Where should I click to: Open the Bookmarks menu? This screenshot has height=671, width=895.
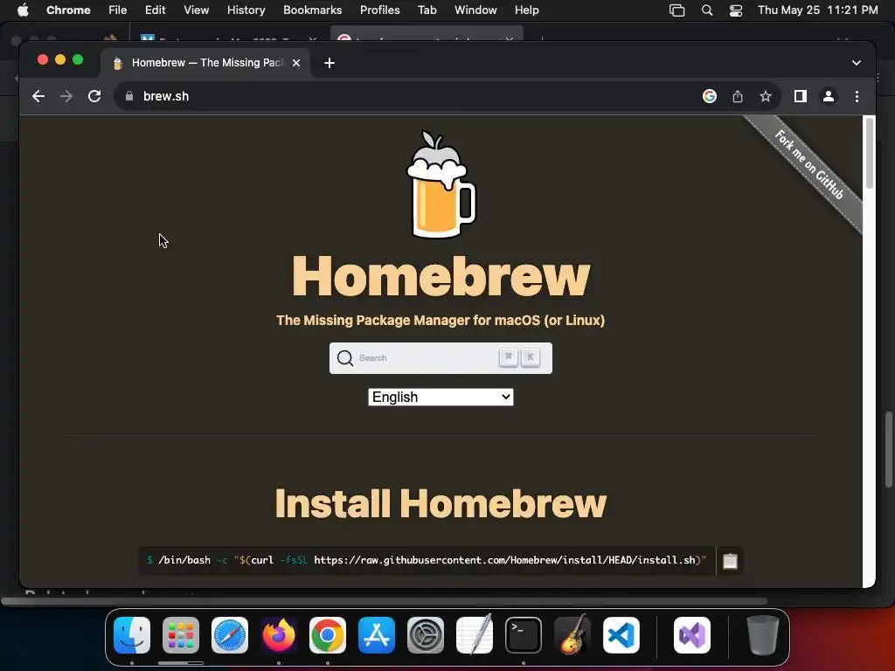[312, 10]
